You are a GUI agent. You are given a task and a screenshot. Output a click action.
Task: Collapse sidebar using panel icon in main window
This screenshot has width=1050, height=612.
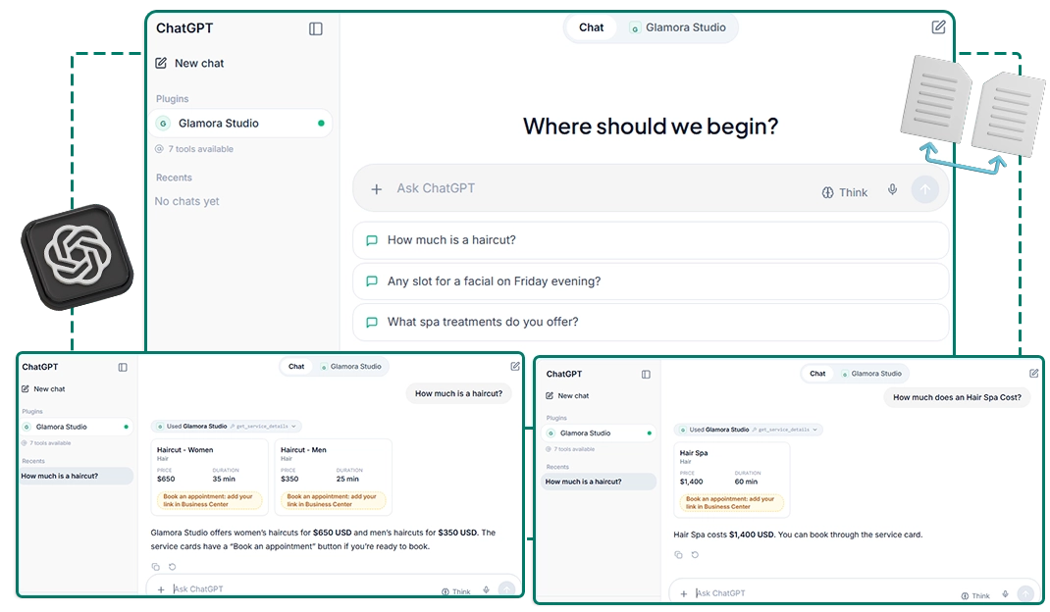click(x=315, y=28)
